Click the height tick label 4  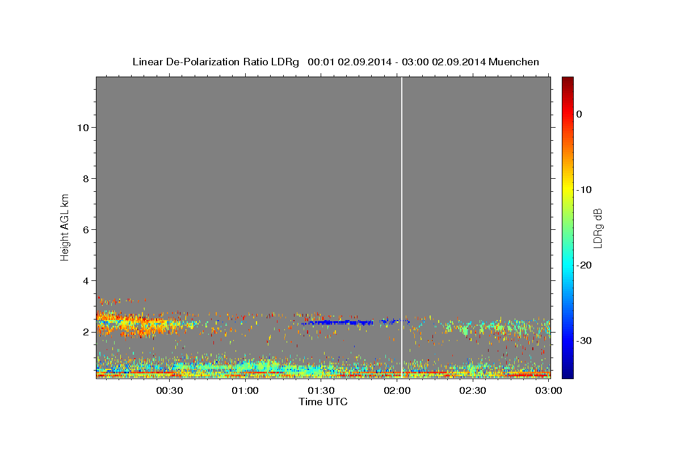[x=87, y=281]
